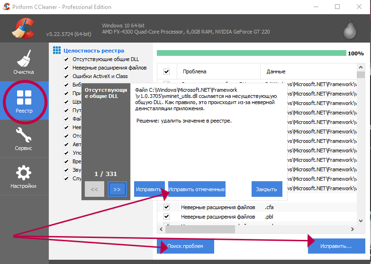Toggle Ошибки ActiveX и Class checkbox
The image size is (371, 264).
point(67,76)
